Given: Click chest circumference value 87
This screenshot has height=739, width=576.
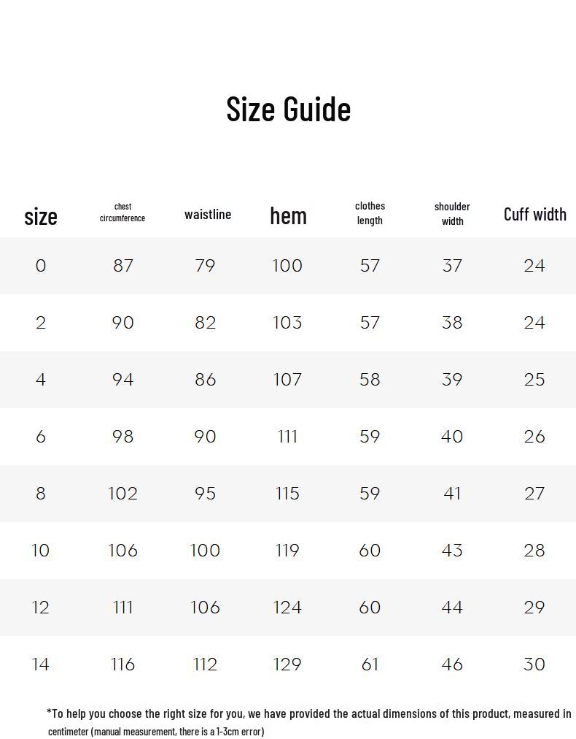Looking at the screenshot, I should point(123,266).
